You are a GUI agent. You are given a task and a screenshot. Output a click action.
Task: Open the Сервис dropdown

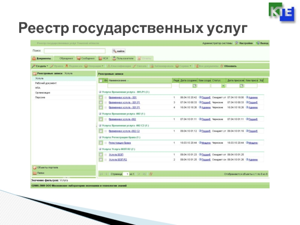tap(183, 66)
